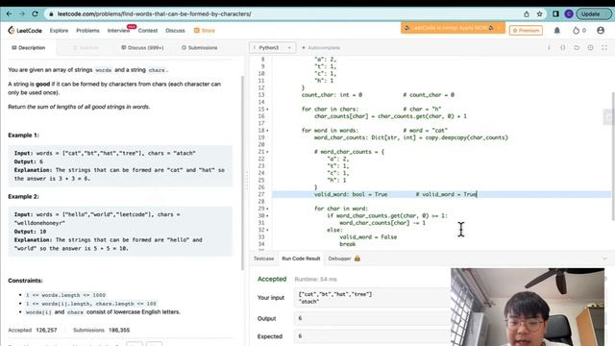Click the 'Runtime: 54 ms' text
Viewport: 615px width, 346px height.
[316, 280]
